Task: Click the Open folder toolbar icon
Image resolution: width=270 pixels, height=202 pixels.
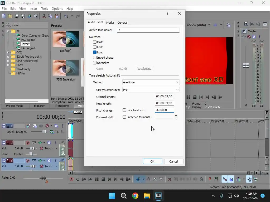Action: (10, 16)
